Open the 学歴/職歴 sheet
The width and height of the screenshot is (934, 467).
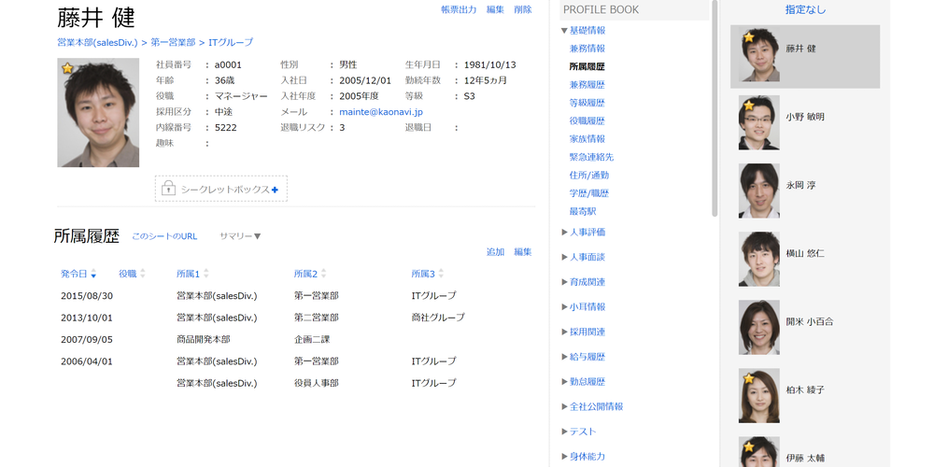[x=589, y=193]
